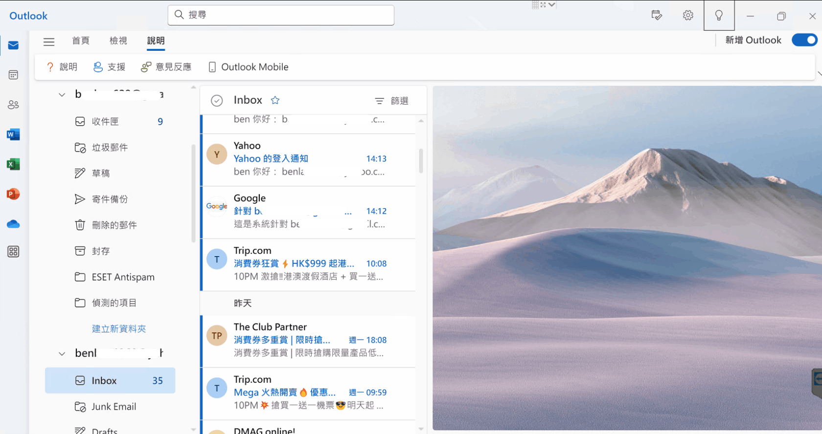Select the The Club Partner message avatar
Image resolution: width=822 pixels, height=434 pixels.
pyautogui.click(x=217, y=336)
